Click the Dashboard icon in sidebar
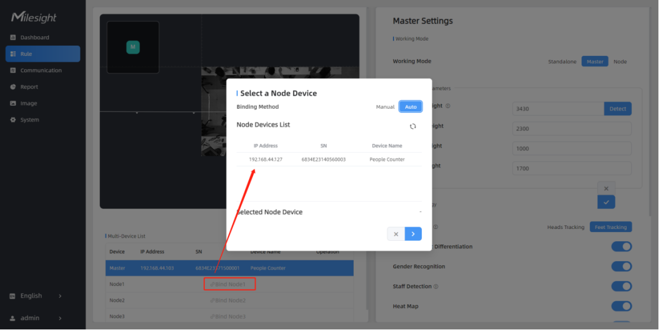 [x=13, y=38]
